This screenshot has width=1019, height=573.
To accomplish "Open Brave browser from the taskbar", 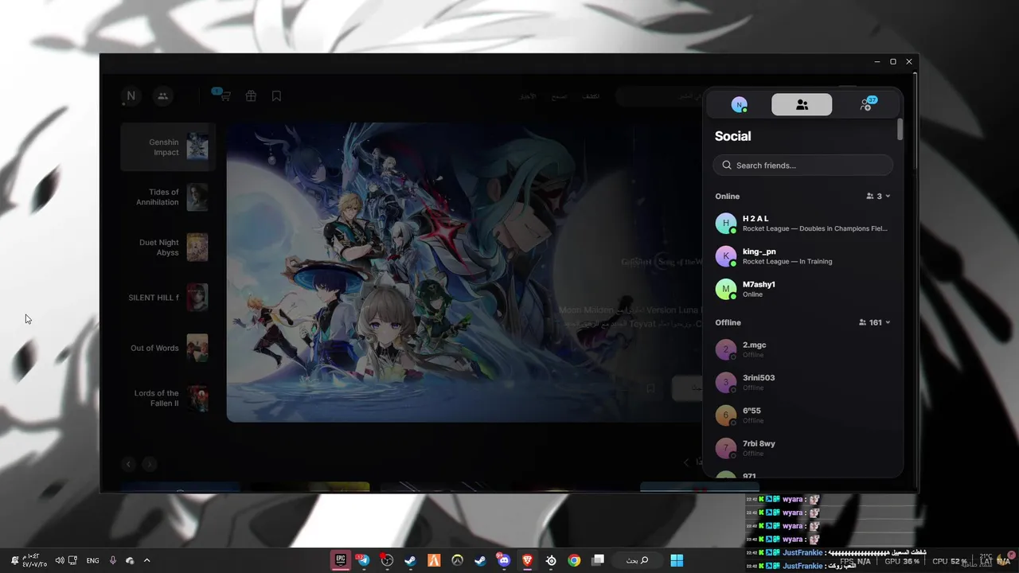I will (x=527, y=560).
